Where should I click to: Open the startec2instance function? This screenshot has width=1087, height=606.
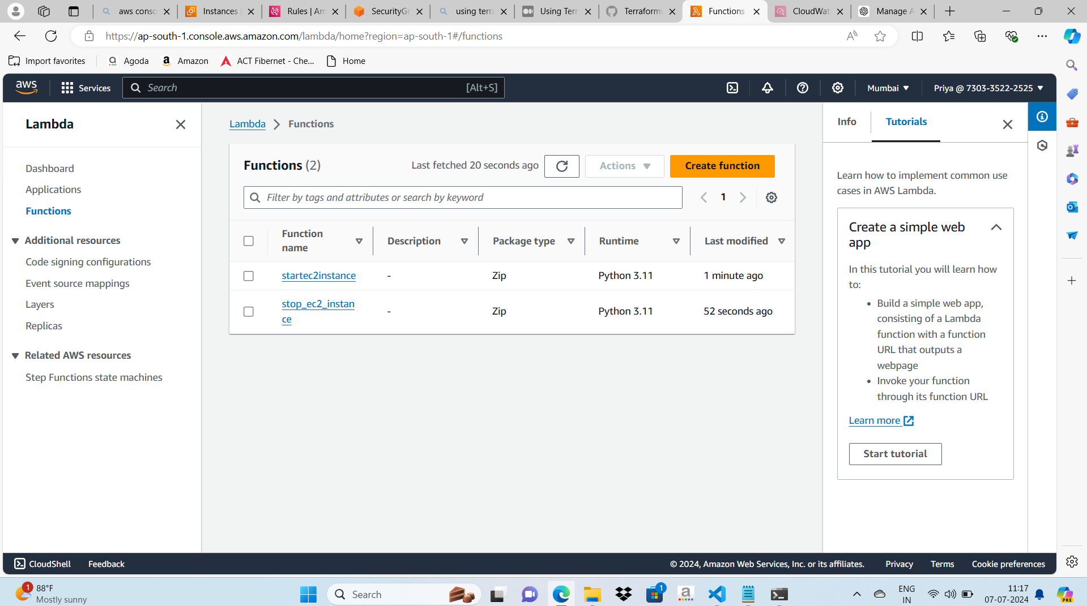[319, 276]
